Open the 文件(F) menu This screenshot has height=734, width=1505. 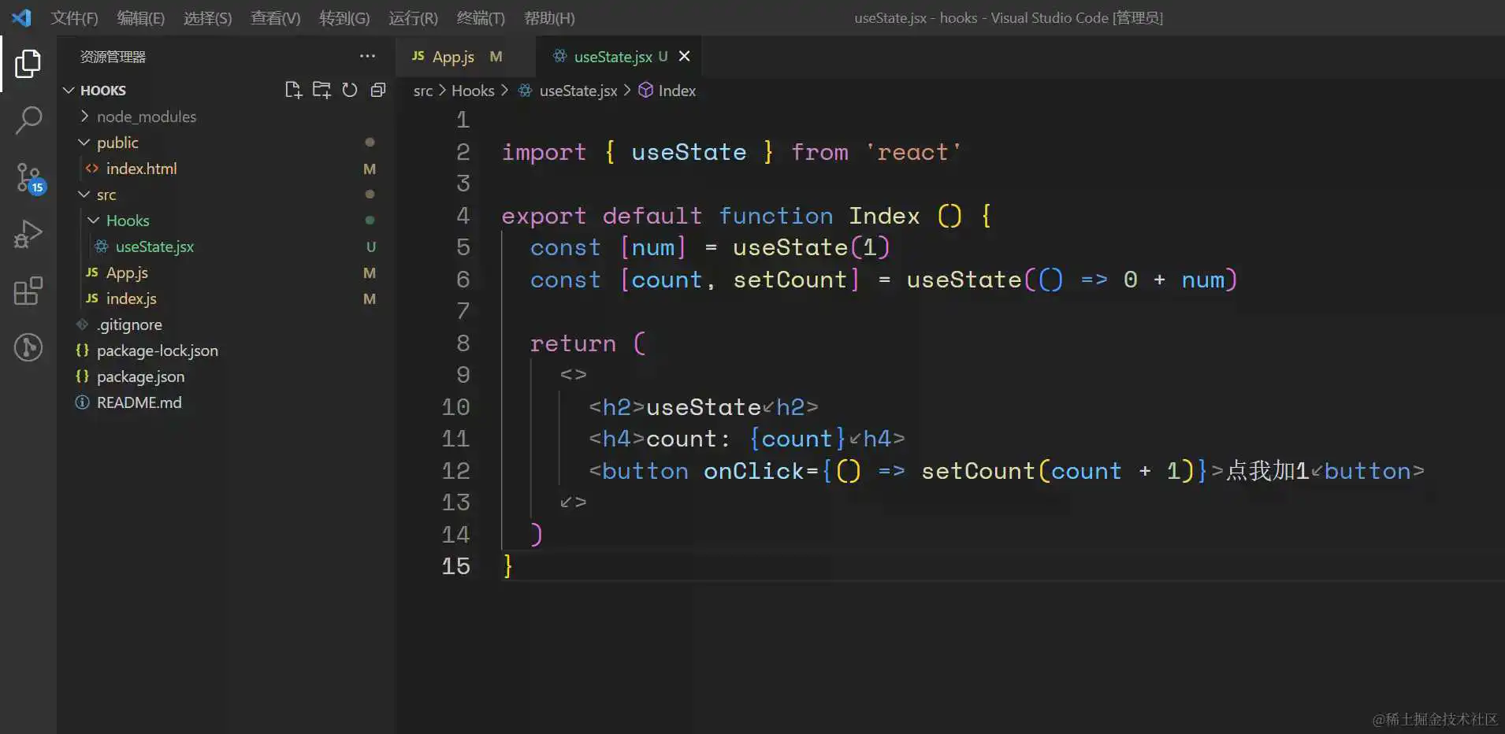74,17
